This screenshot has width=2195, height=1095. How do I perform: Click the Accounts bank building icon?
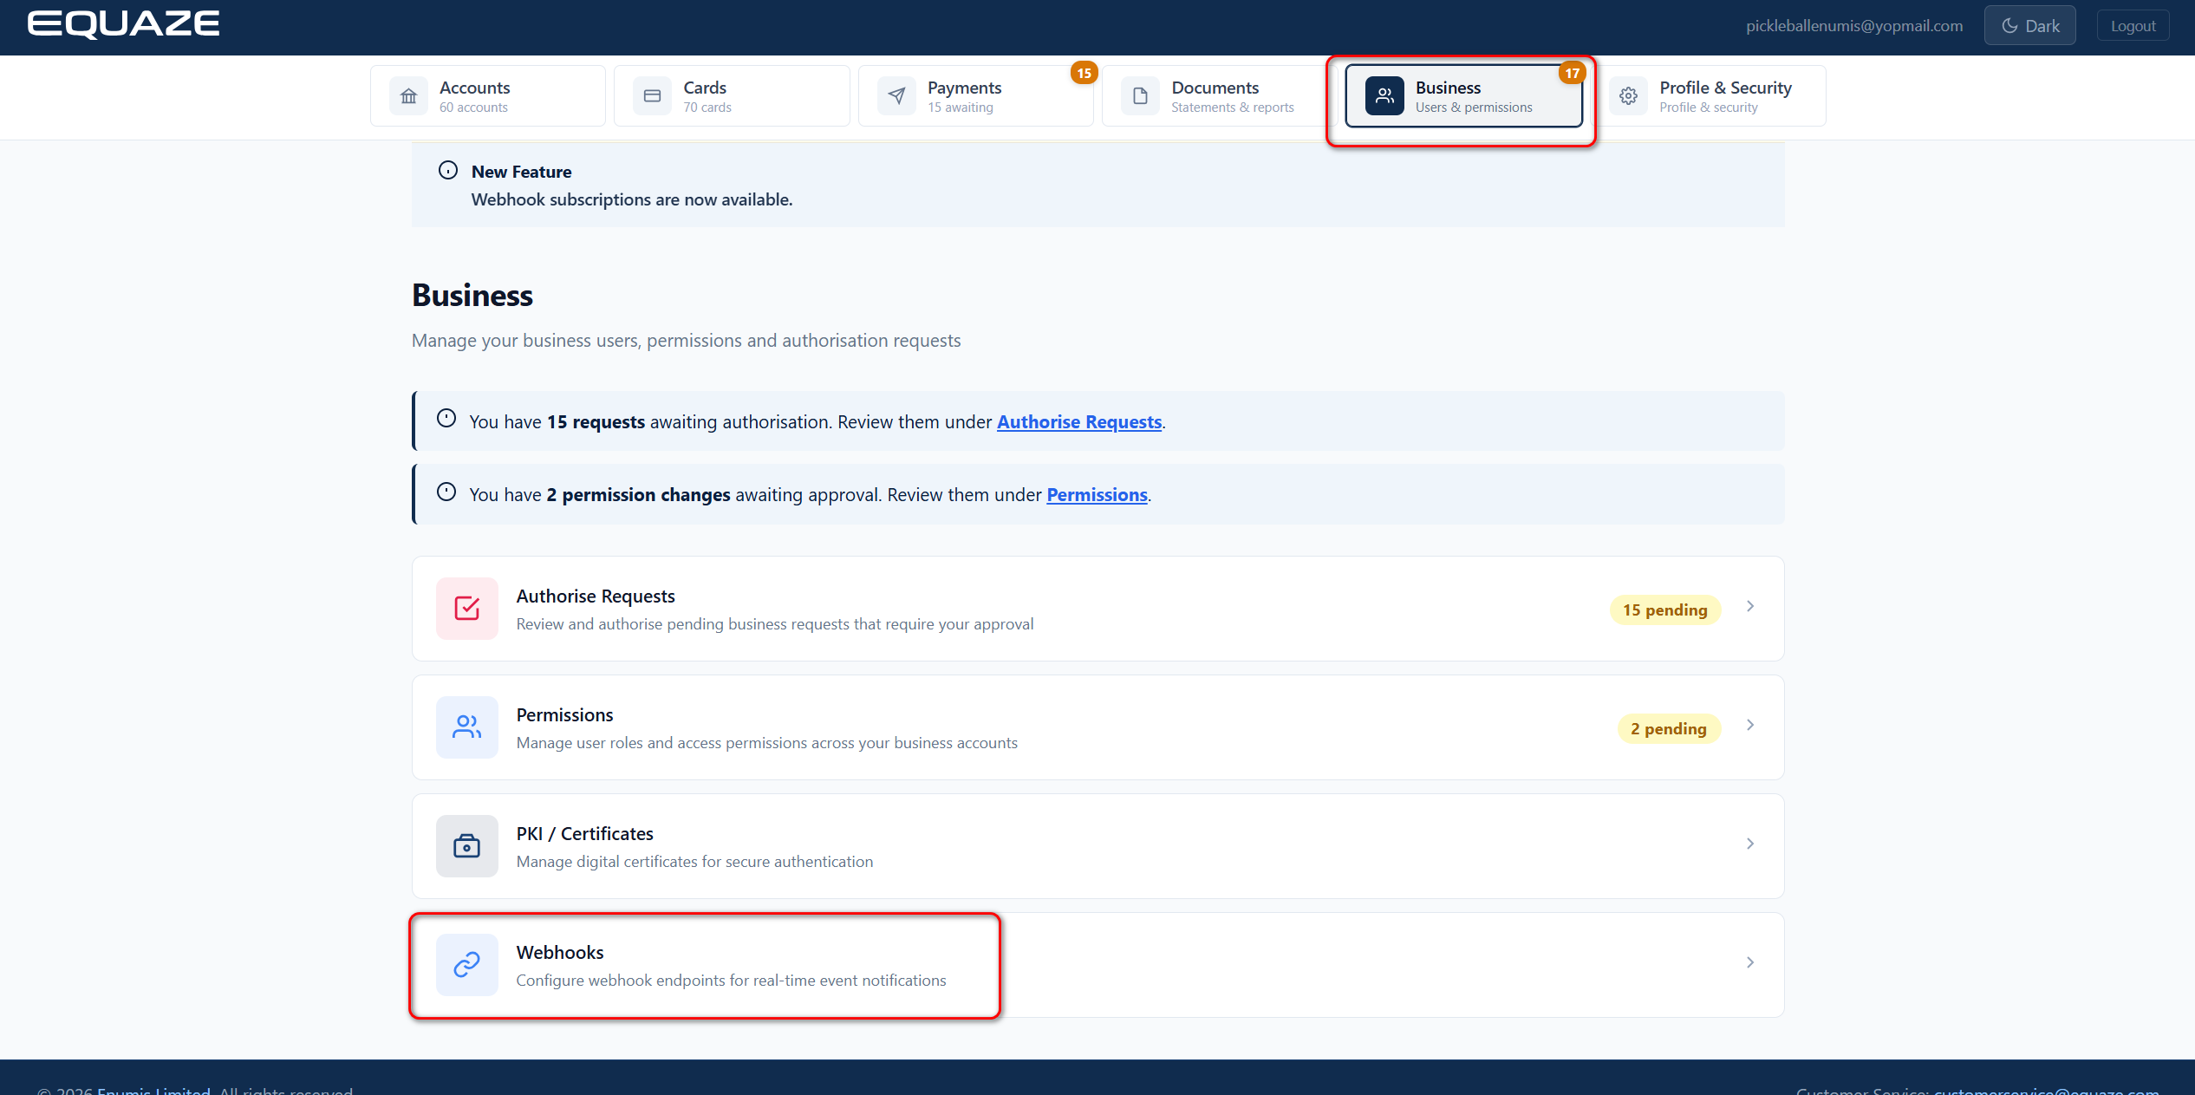click(x=408, y=96)
